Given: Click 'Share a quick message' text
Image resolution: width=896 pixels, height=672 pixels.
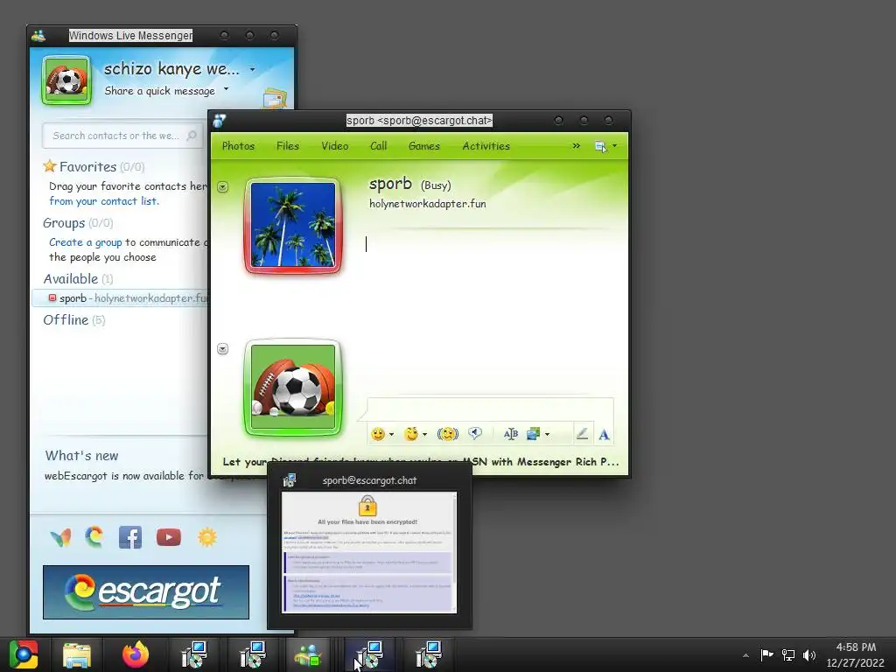Looking at the screenshot, I should [x=159, y=91].
